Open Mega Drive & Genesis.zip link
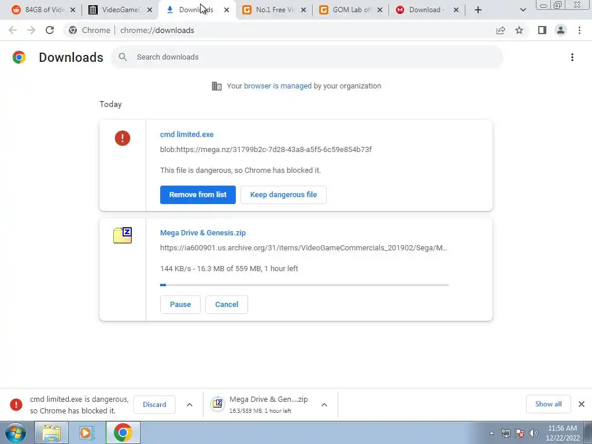 [x=203, y=233]
